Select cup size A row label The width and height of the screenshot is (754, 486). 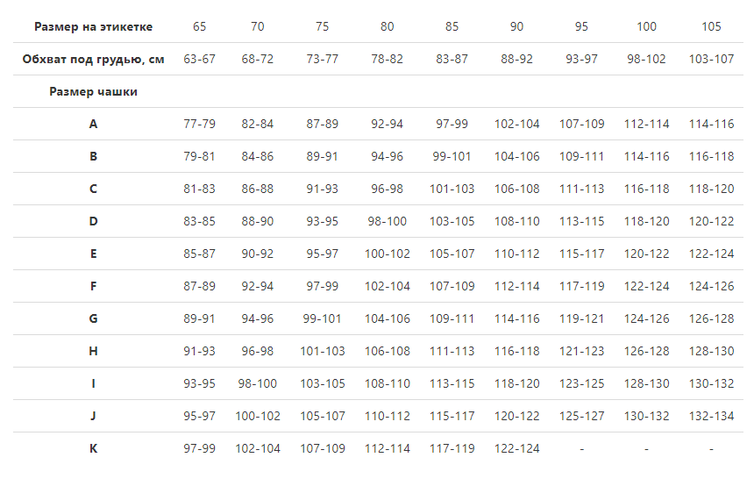tap(93, 125)
